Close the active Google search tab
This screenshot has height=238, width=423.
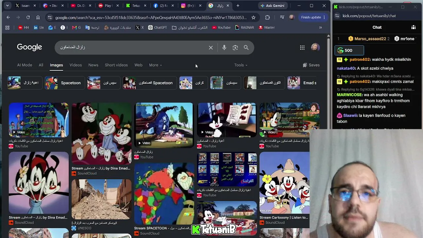tap(228, 6)
